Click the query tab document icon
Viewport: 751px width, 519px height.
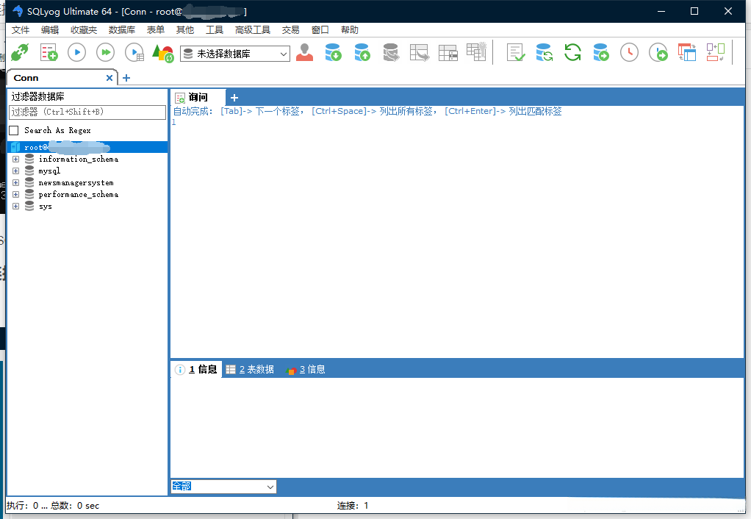(180, 99)
